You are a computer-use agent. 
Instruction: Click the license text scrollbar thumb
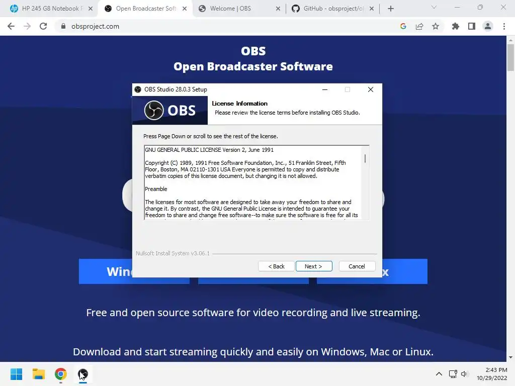365,158
